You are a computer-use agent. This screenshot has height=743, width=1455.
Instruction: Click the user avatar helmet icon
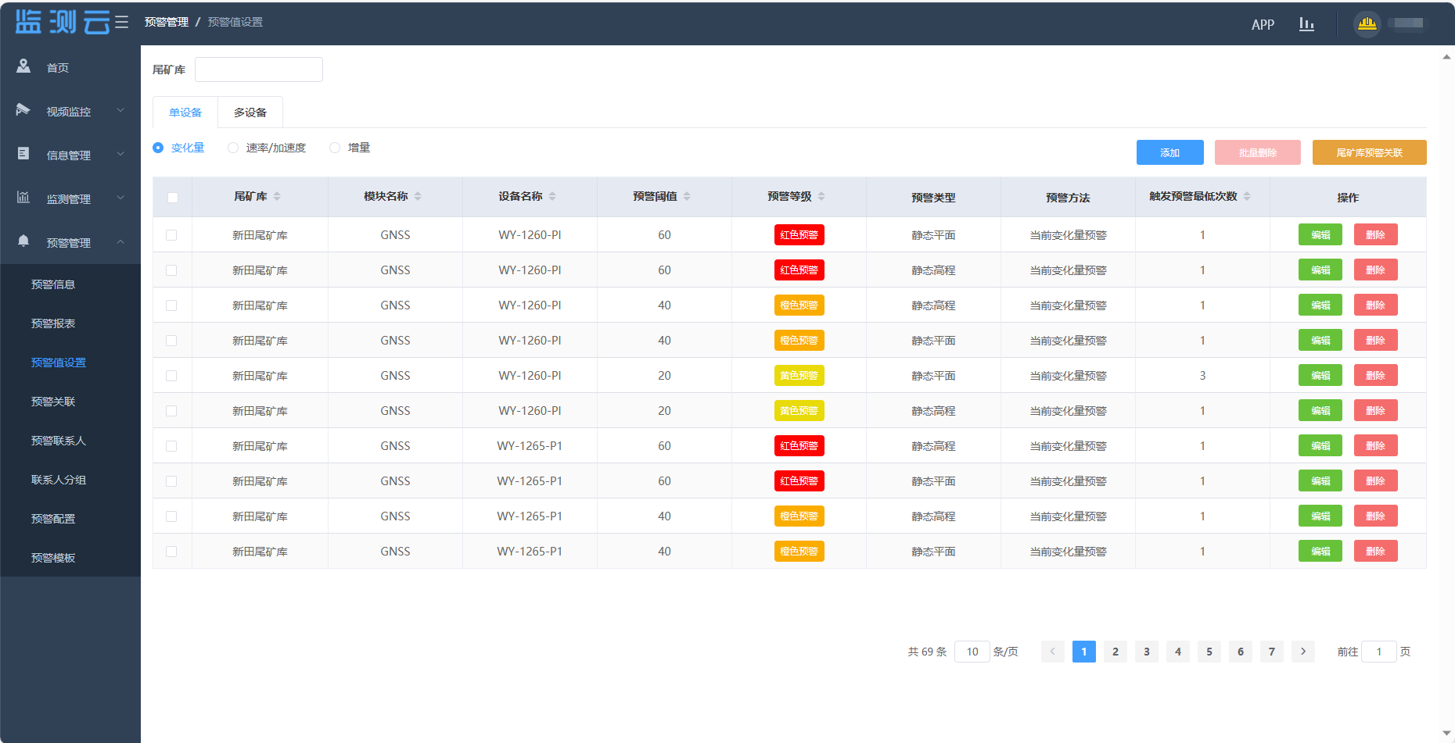point(1367,23)
